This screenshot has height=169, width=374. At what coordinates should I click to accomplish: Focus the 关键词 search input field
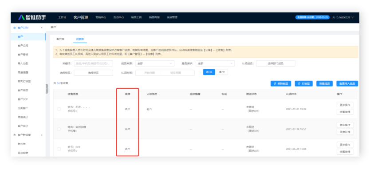[93, 63]
